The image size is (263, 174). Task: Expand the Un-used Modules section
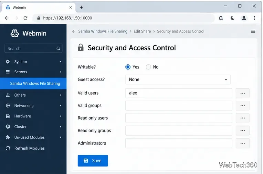61,137
